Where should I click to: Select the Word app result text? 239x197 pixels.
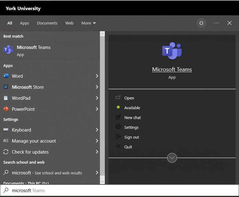tap(17, 76)
